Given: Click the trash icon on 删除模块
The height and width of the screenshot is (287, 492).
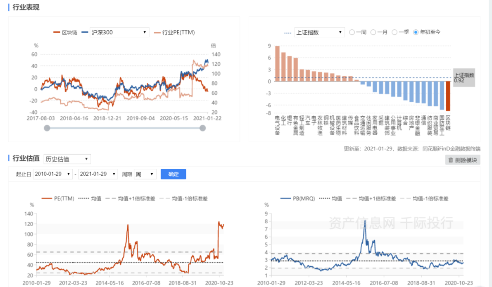Looking at the screenshot, I should (x=451, y=160).
